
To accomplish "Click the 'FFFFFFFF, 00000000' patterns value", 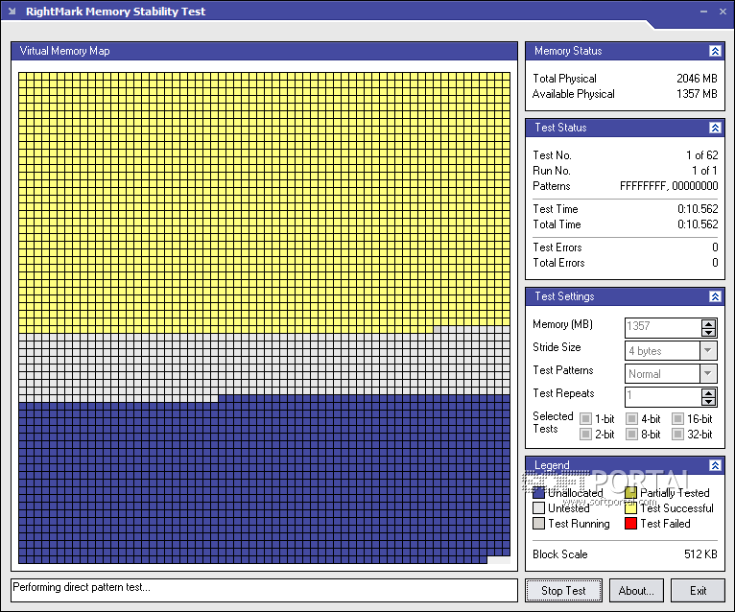I will click(669, 186).
